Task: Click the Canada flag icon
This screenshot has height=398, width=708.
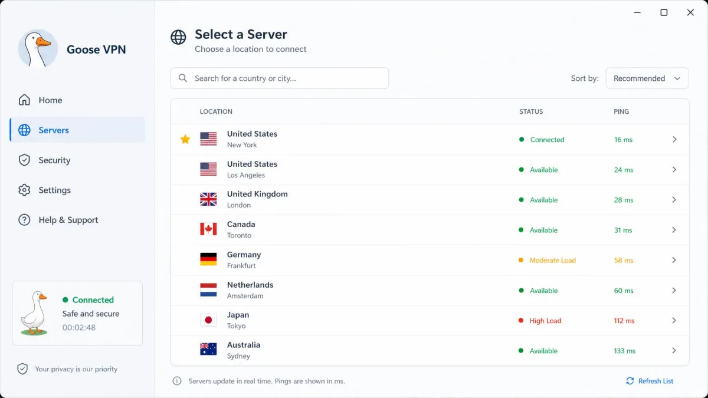Action: (x=208, y=229)
